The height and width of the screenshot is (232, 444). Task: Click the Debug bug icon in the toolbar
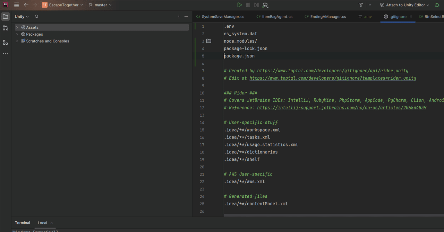[437, 5]
